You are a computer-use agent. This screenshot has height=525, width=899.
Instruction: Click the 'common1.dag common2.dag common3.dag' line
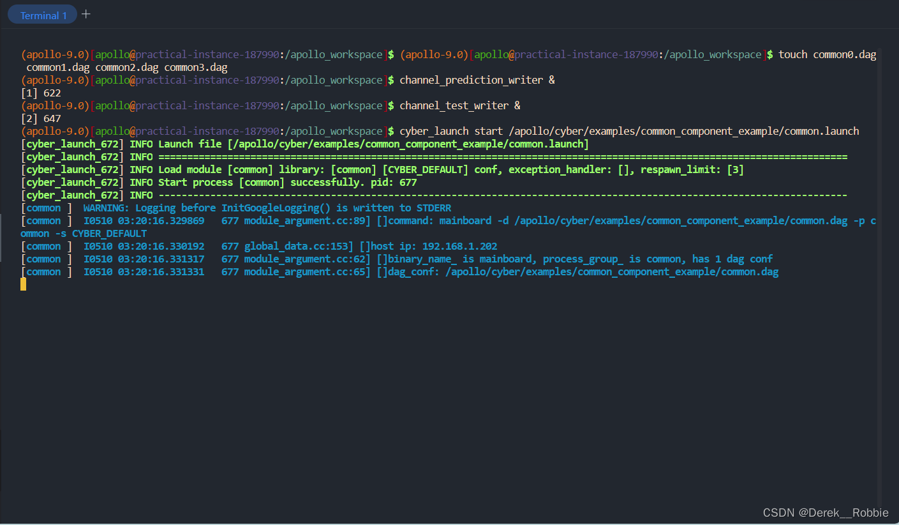(127, 68)
